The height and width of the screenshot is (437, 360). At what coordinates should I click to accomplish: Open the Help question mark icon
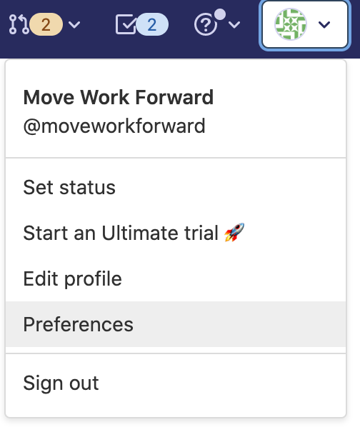tap(206, 25)
